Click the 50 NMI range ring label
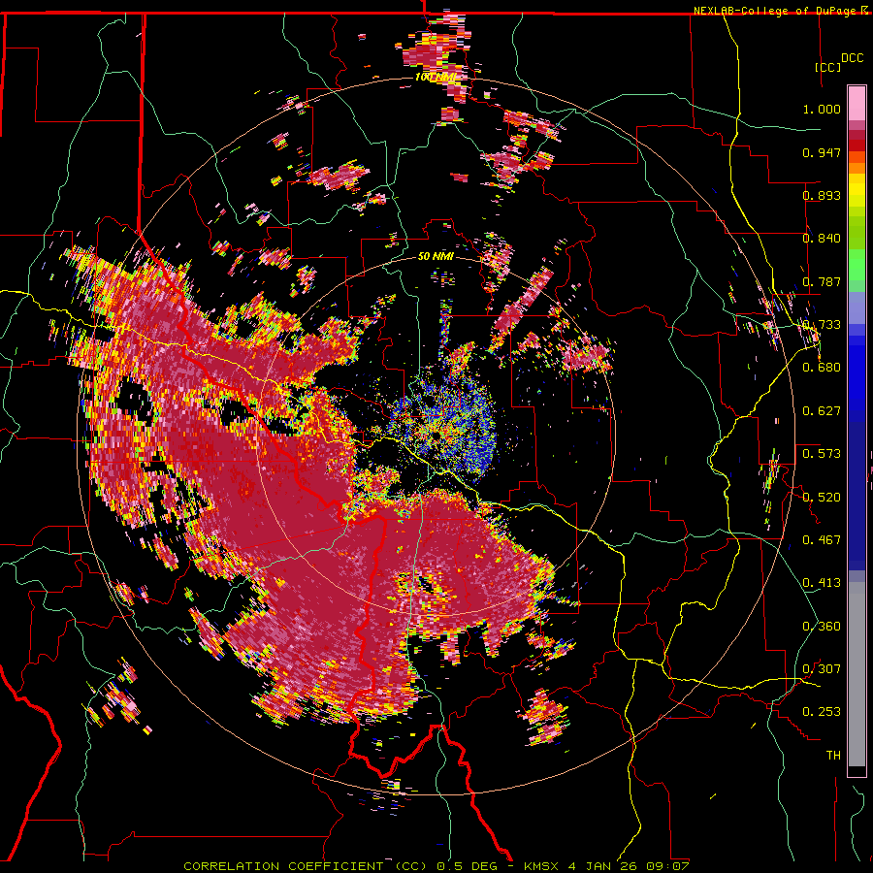873x873 pixels. tap(436, 257)
